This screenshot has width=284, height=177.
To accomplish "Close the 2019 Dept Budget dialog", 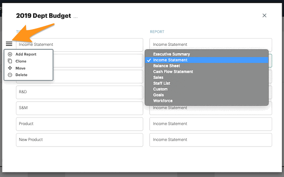I will coord(264,15).
